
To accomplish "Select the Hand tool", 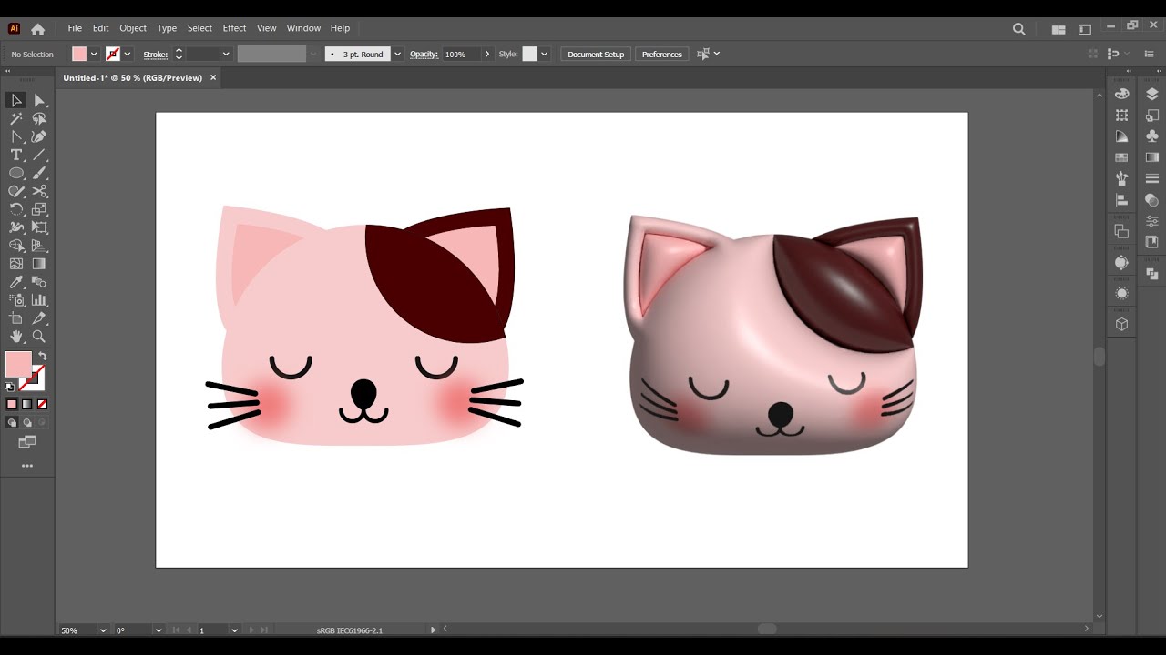I will pyautogui.click(x=16, y=337).
